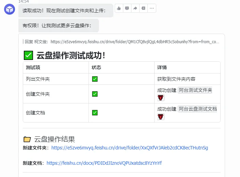The height and width of the screenshot is (177, 240).
Task: Click the thumbs-up reaction icon
Action: [x=119, y=8]
